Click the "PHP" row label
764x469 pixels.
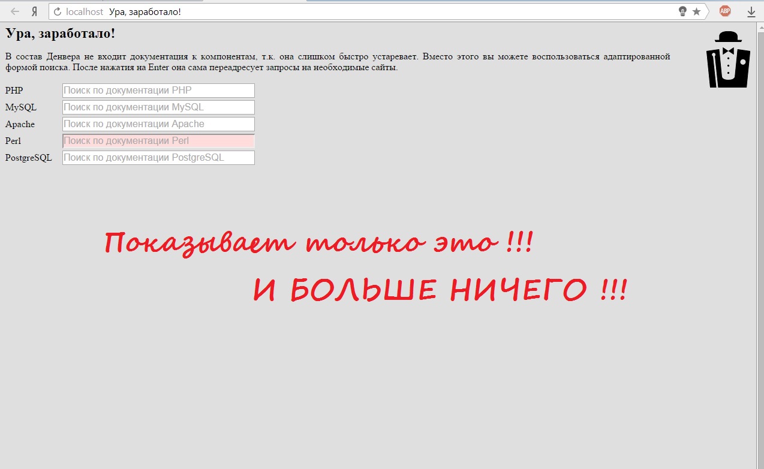pos(14,91)
